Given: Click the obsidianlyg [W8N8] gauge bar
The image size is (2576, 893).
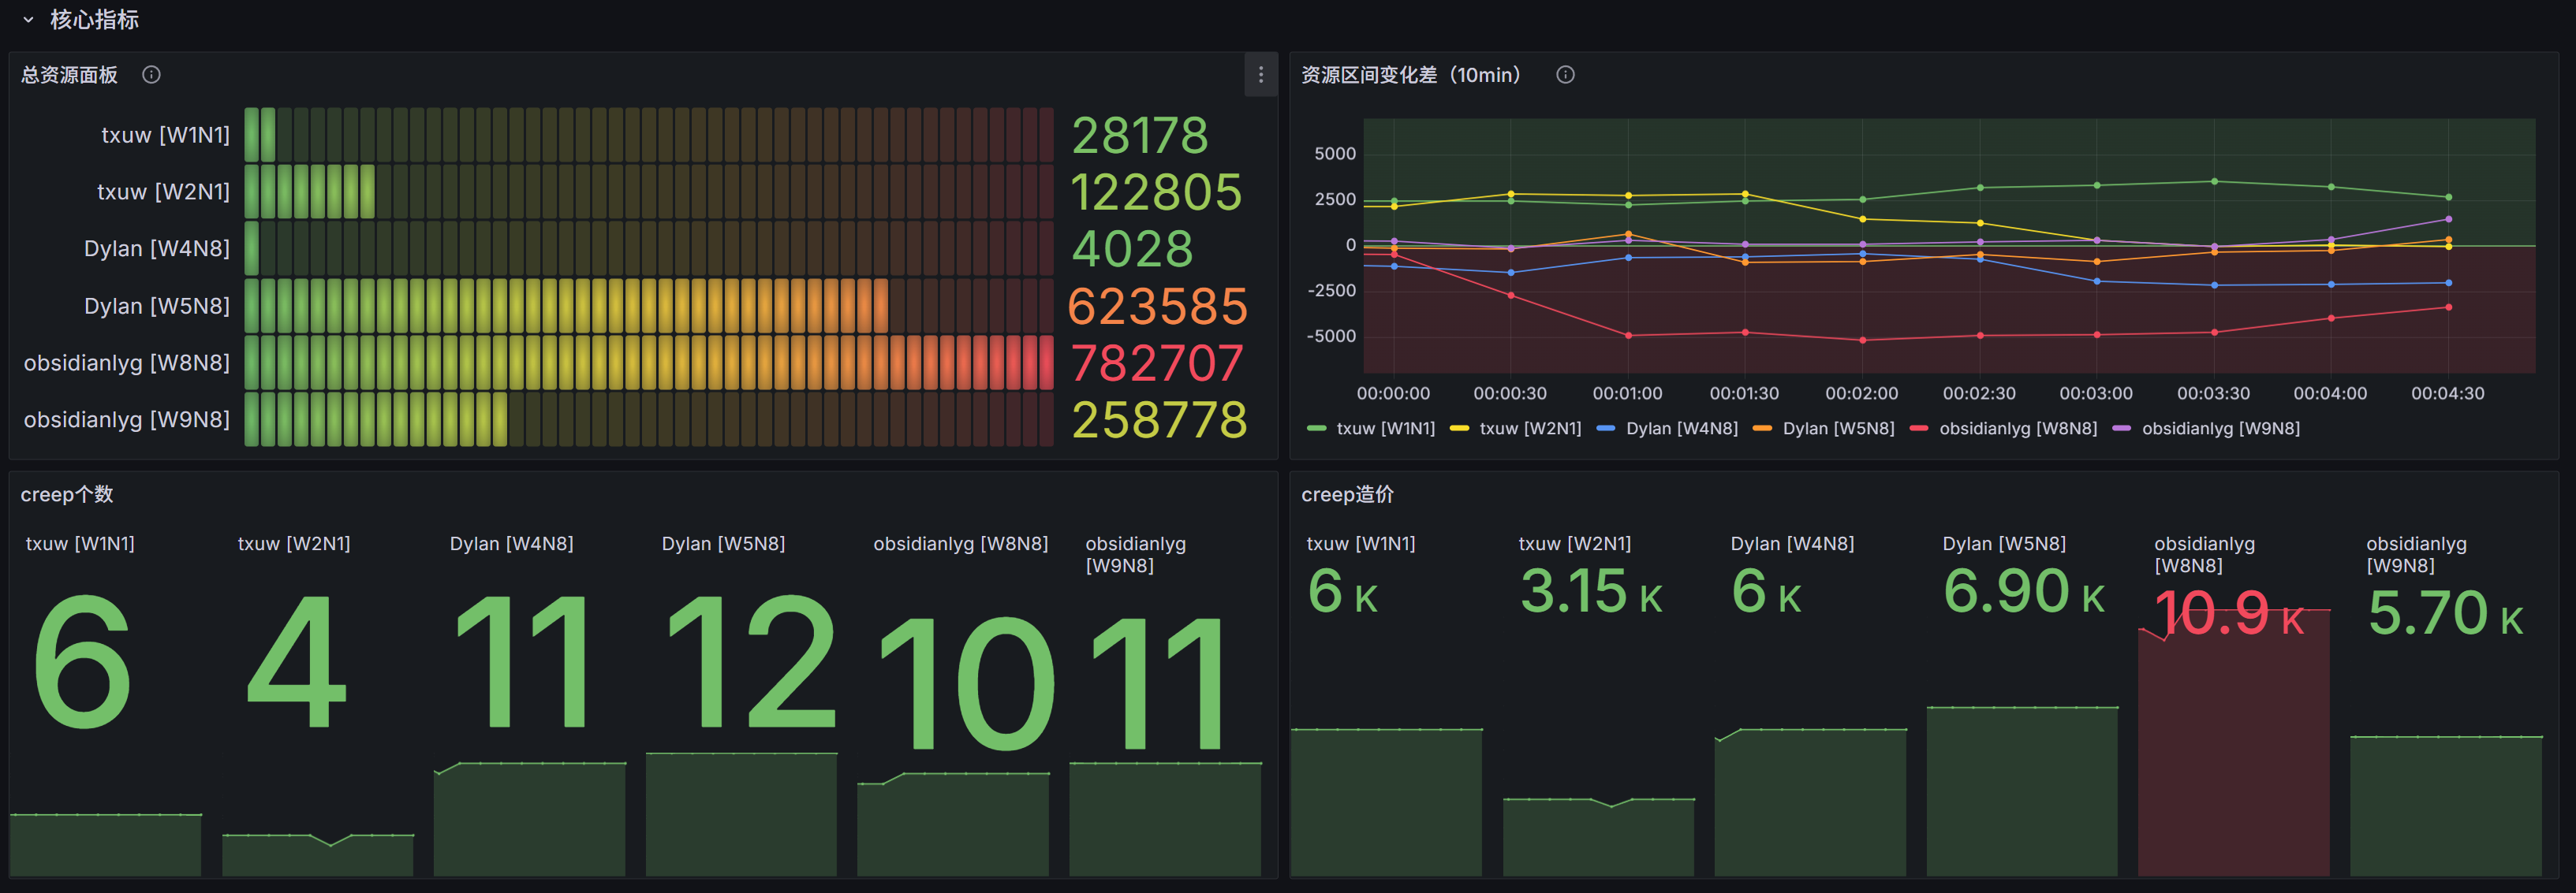Looking at the screenshot, I should 648,363.
